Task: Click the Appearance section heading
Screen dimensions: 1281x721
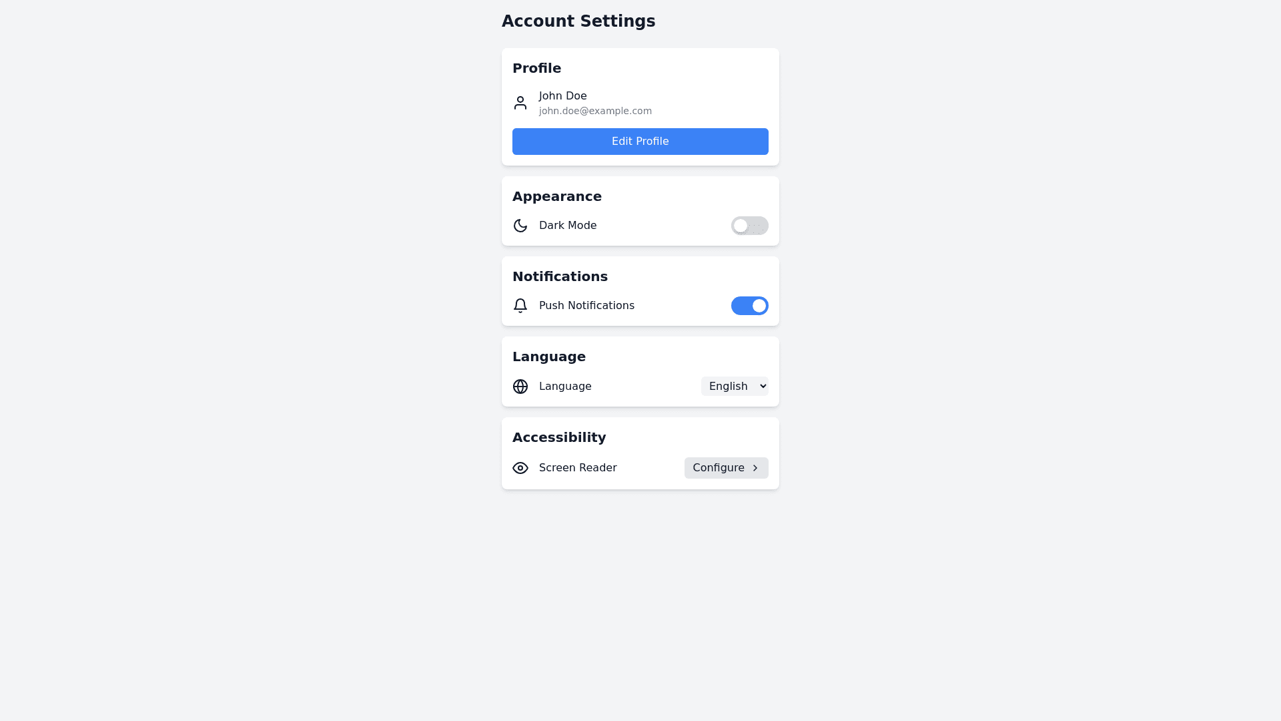Action: pos(557,196)
